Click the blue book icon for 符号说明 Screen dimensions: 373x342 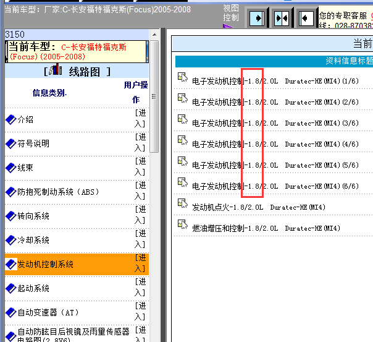[x=10, y=143]
